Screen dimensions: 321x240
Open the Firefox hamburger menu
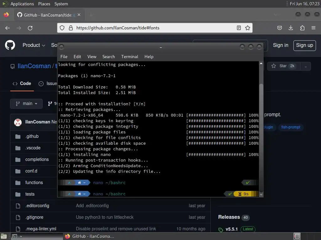tap(313, 28)
